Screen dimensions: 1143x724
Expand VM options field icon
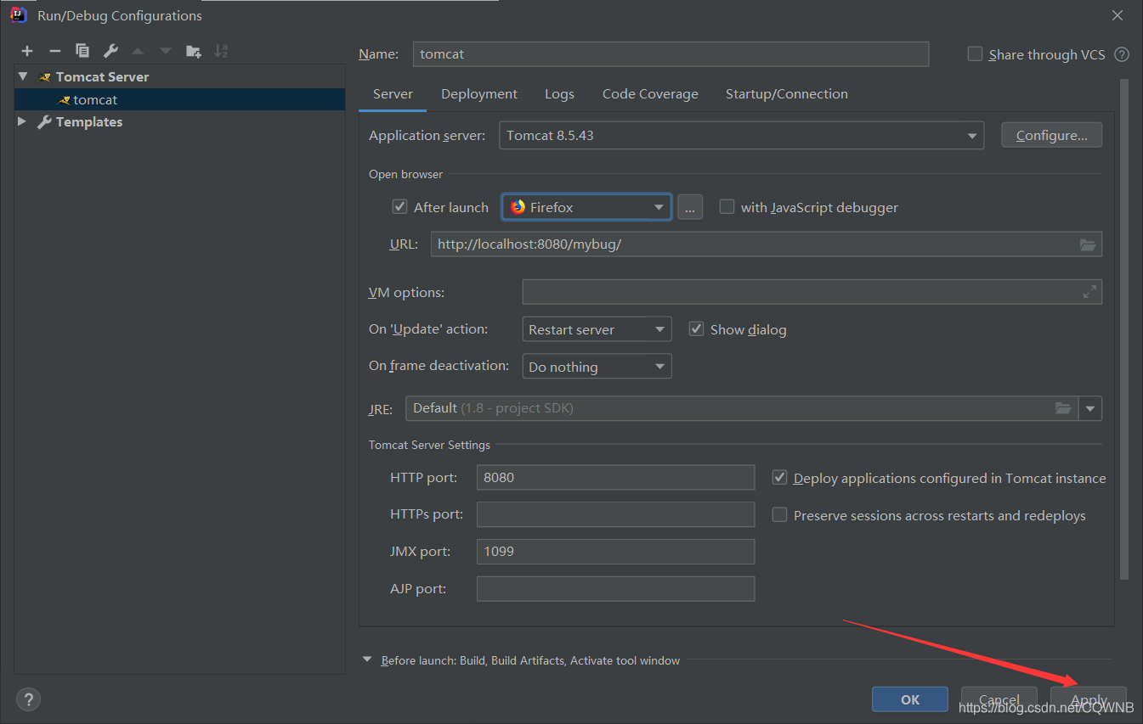(x=1089, y=292)
